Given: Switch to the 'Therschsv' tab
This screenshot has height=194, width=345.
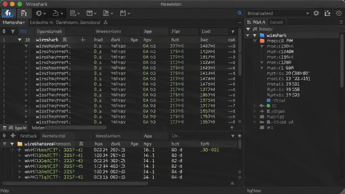Looking at the screenshot, I should tap(13, 23).
